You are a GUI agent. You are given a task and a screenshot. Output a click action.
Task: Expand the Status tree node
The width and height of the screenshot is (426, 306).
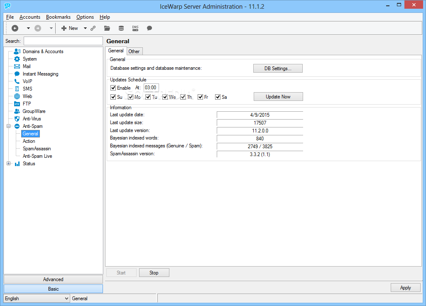[9, 164]
